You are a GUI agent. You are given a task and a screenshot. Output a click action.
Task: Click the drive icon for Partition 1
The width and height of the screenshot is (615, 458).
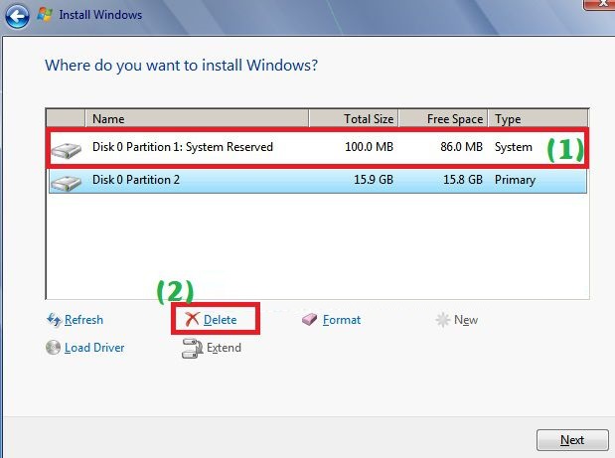pyautogui.click(x=66, y=150)
